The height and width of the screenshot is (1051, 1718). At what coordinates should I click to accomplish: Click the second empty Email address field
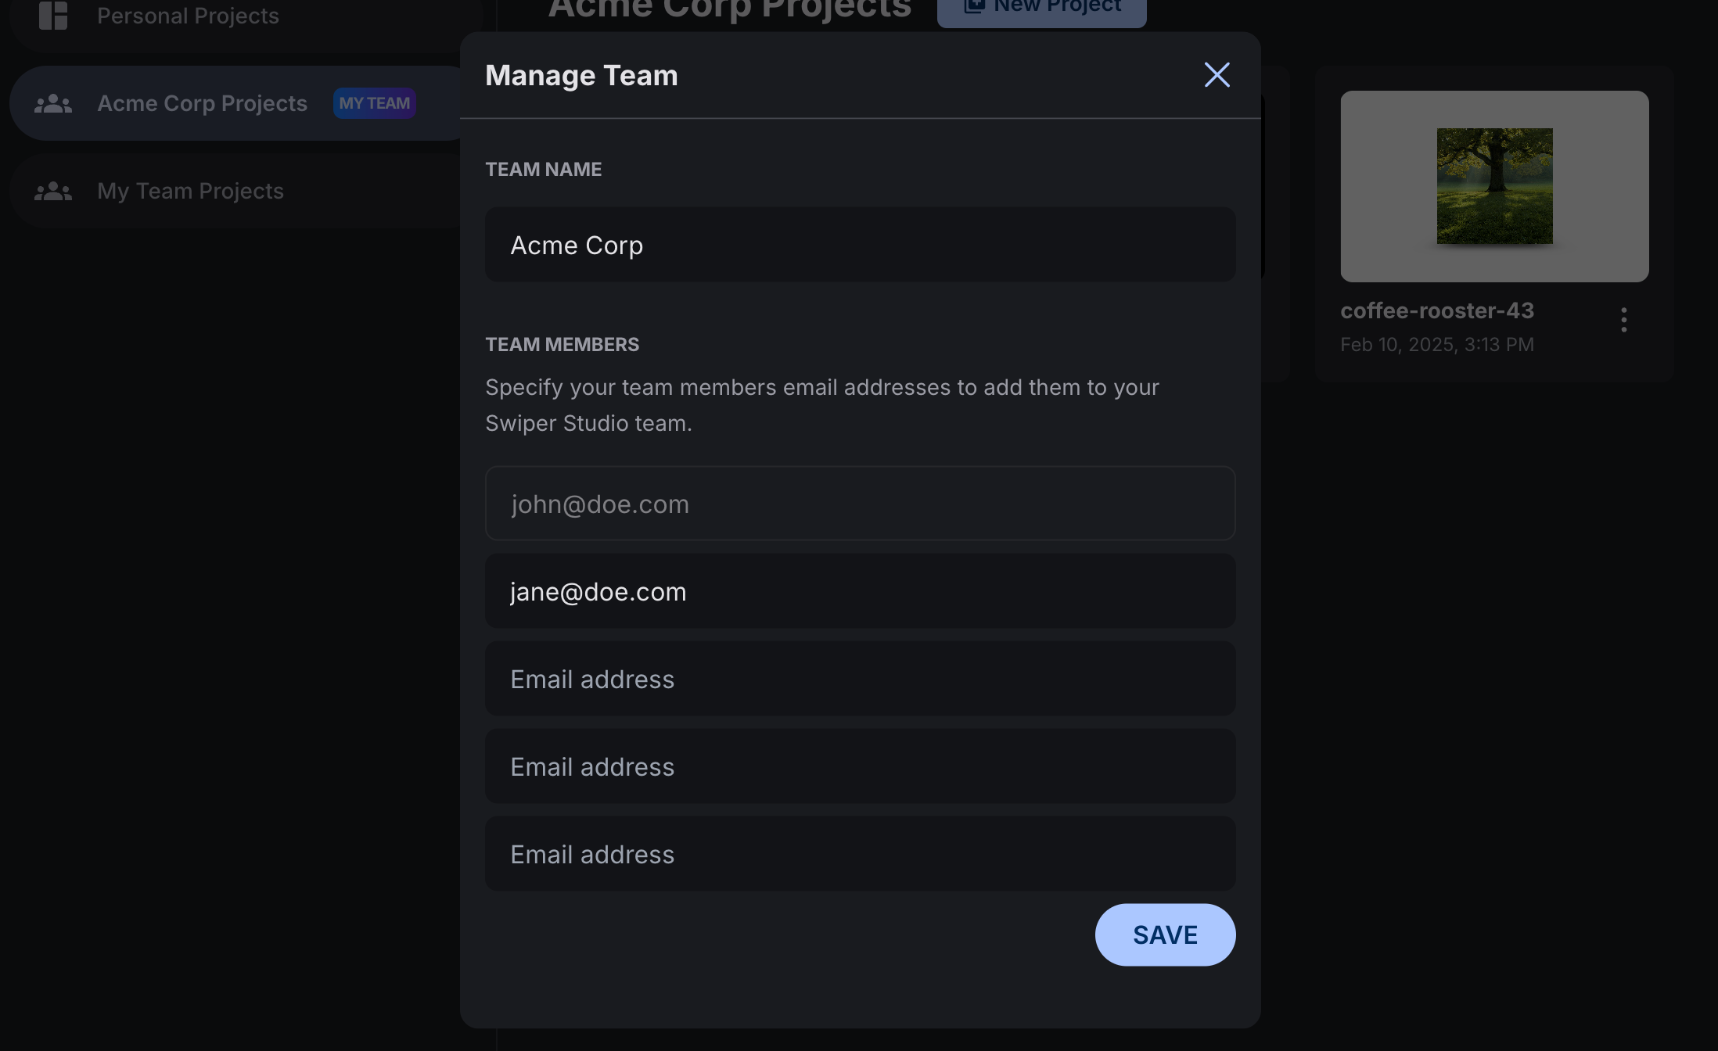pos(860,766)
